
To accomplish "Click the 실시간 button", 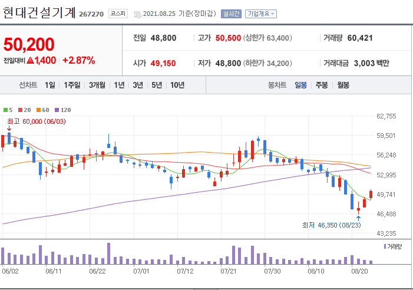I will coord(231,14).
